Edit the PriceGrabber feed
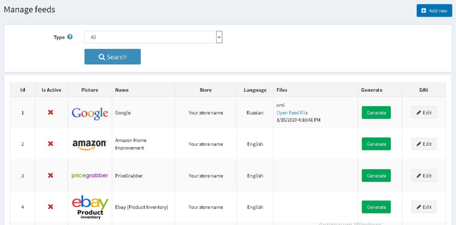This screenshot has width=456, height=225. 424,175
